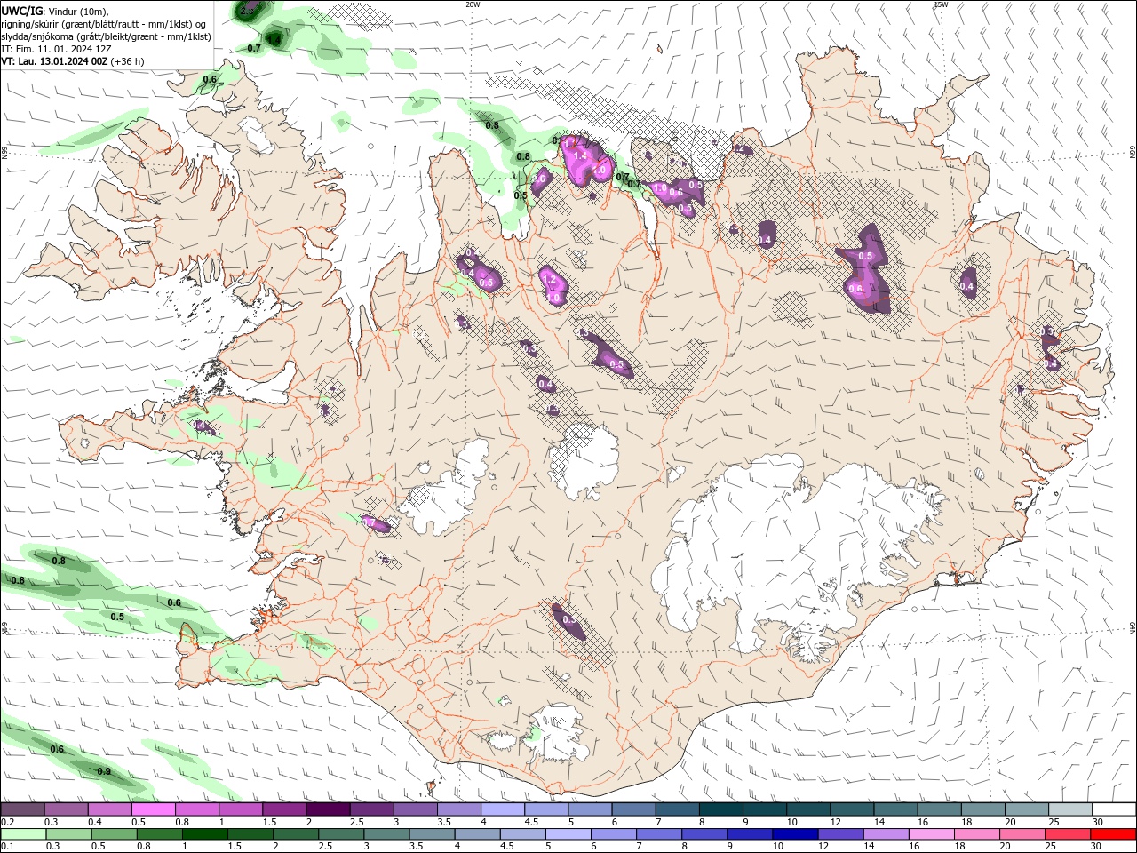Click the 25 label on the lower legend scale
The height and width of the screenshot is (853, 1137).
pyautogui.click(x=1051, y=846)
